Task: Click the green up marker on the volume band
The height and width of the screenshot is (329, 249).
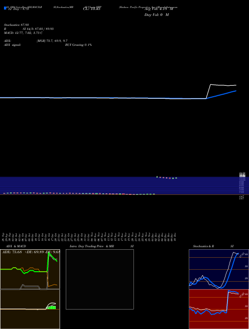Action: (x=157, y=177)
